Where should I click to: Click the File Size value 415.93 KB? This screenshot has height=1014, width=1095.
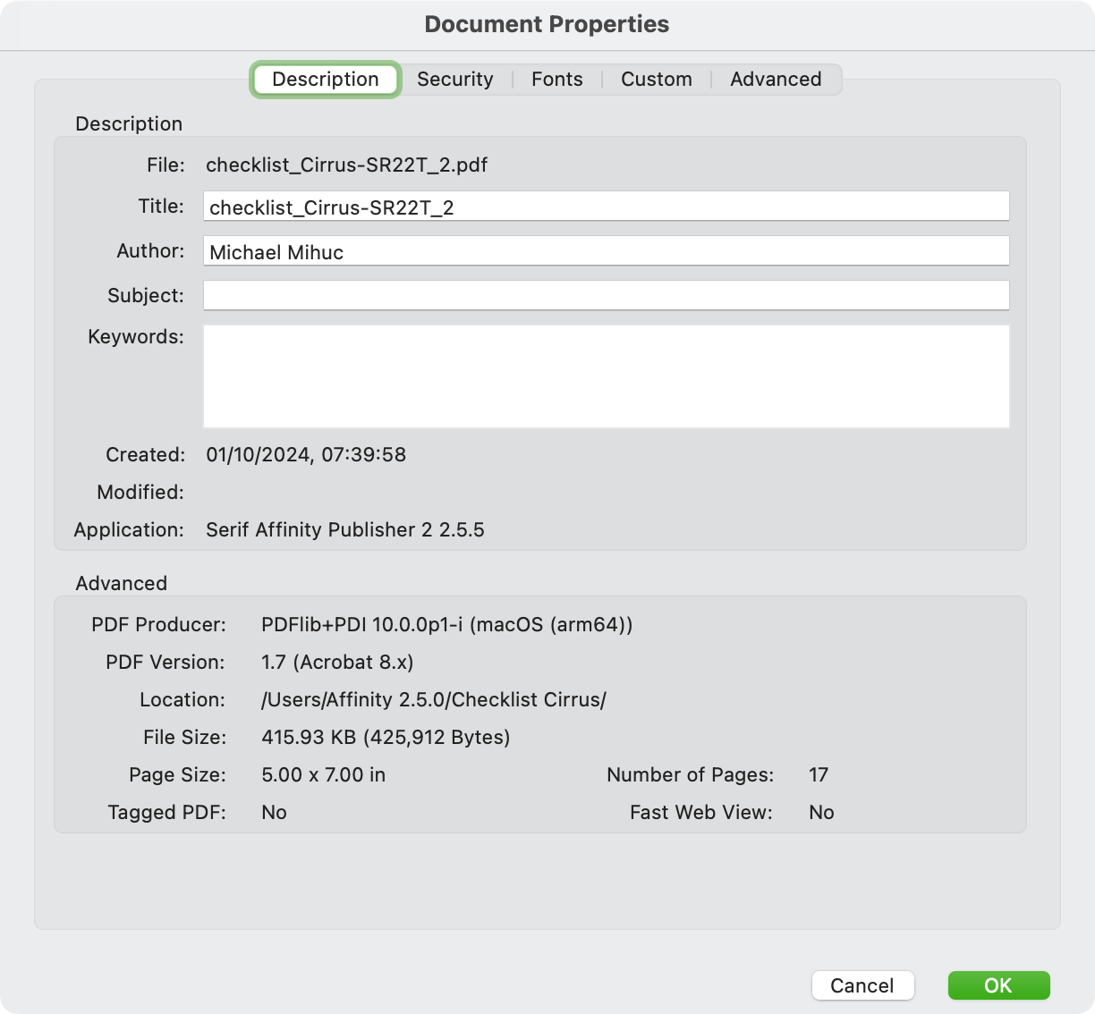coord(386,737)
